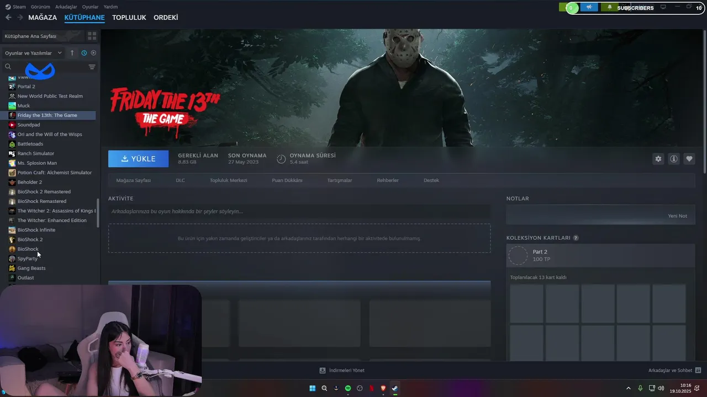Click the Part 2 badge card row
Viewport: 707px width, 397px height.
(600, 255)
